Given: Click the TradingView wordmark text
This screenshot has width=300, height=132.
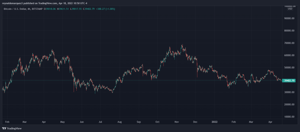Looking at the screenshot, I should (14, 129).
